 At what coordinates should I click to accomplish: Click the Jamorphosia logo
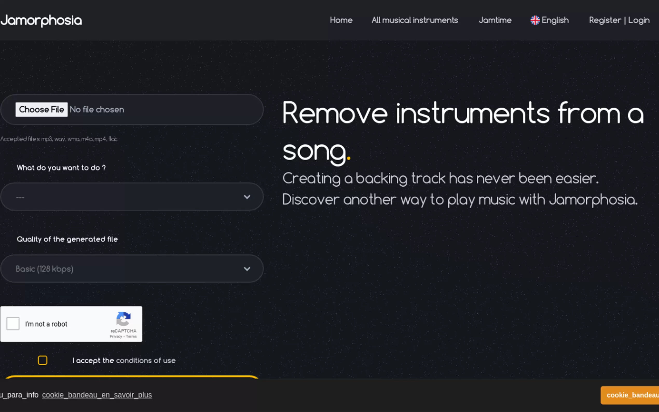click(41, 20)
